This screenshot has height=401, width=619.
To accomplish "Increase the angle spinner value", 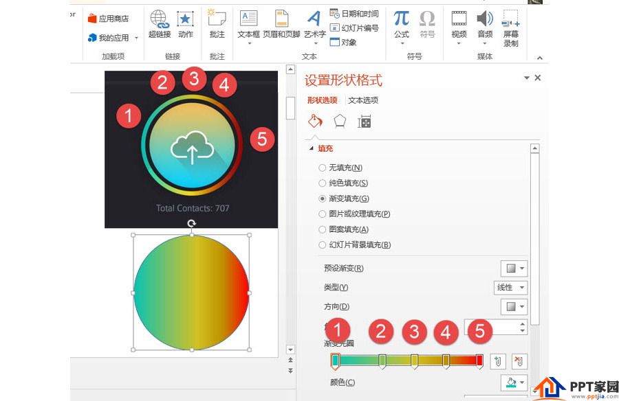I will (x=522, y=324).
